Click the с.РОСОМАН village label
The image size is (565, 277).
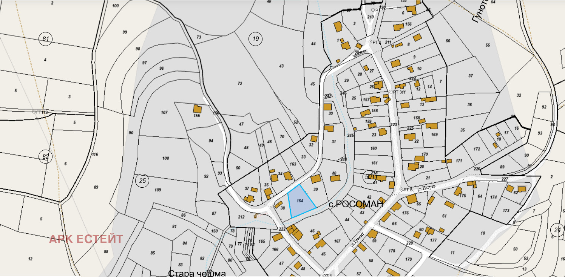(355, 204)
